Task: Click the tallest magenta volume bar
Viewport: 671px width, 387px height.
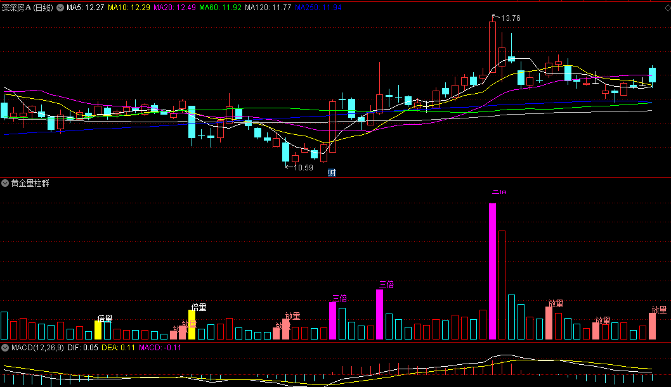Action: click(493, 271)
